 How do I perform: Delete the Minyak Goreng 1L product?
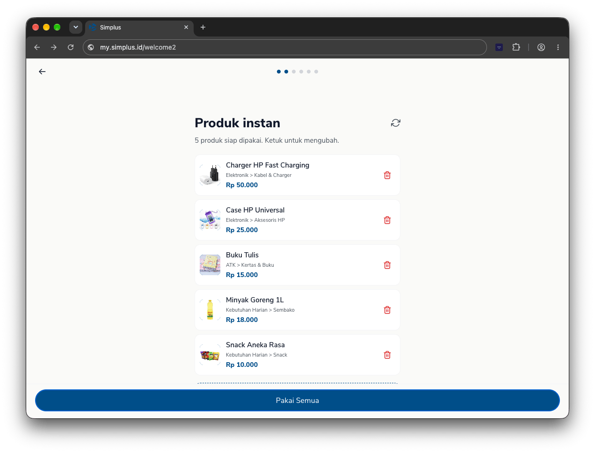coord(387,310)
